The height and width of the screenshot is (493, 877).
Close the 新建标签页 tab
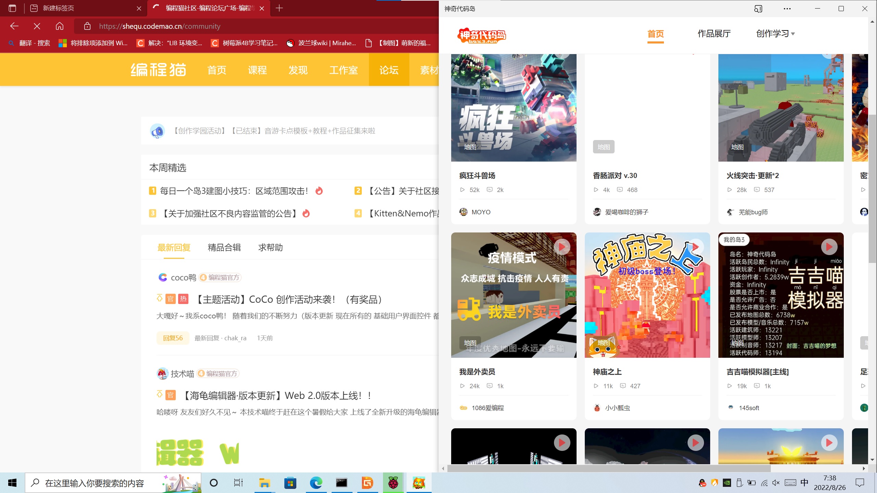click(139, 8)
